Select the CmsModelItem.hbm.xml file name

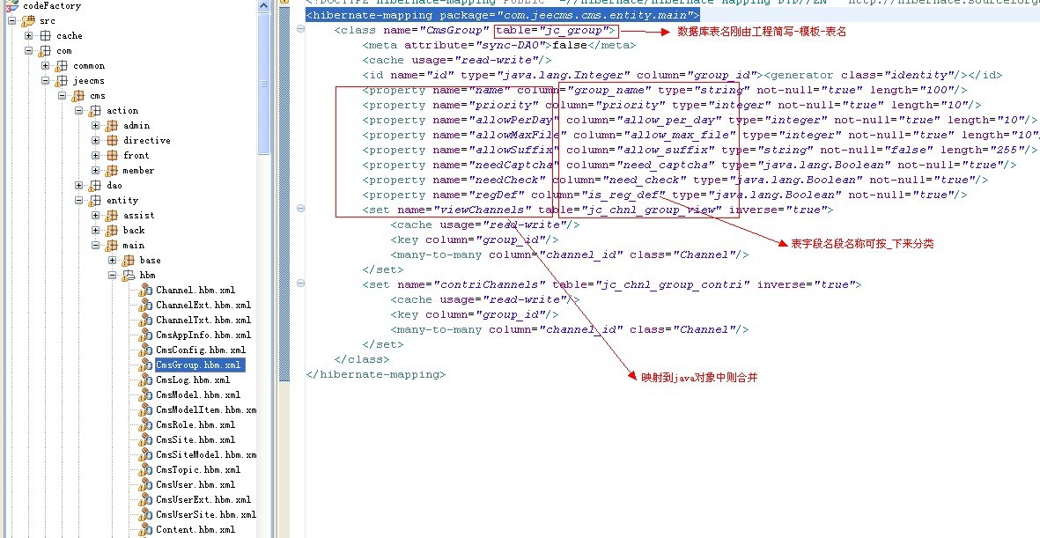(206, 410)
